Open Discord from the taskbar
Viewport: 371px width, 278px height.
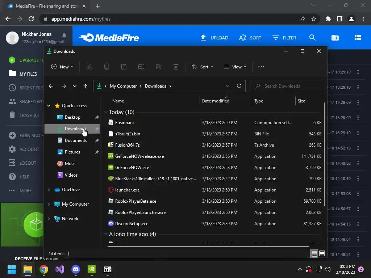(76, 269)
